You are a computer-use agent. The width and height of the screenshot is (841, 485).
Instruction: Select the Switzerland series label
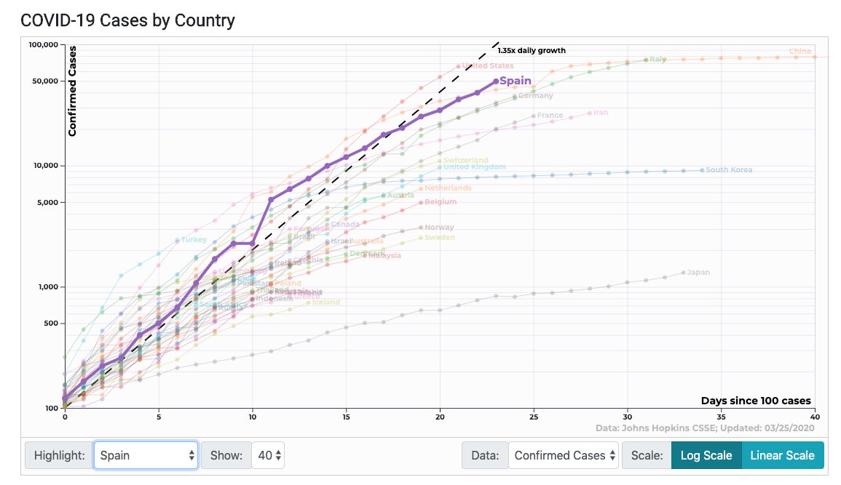[x=465, y=161]
